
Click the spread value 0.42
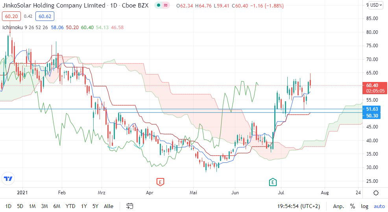click(x=28, y=16)
